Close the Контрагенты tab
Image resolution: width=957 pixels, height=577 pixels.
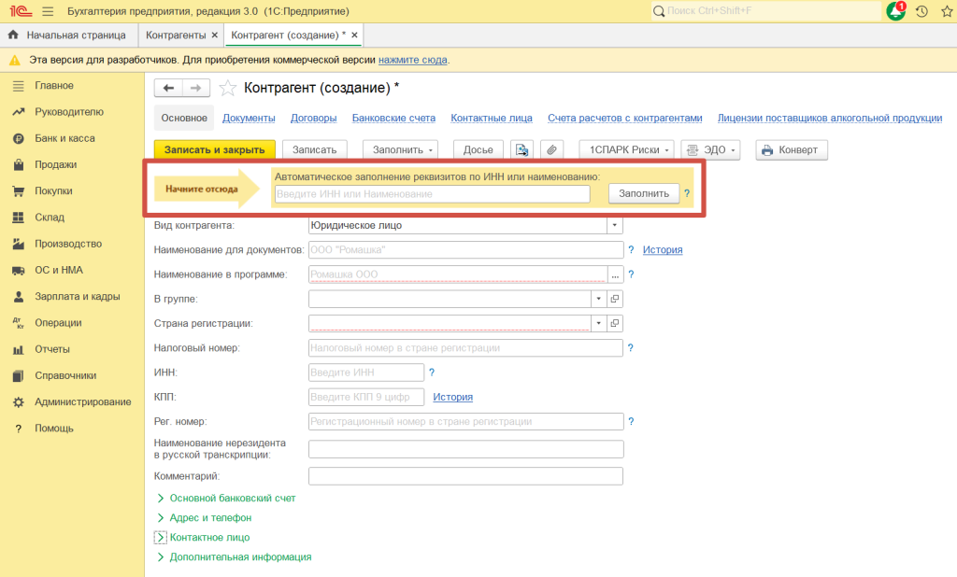tap(215, 35)
